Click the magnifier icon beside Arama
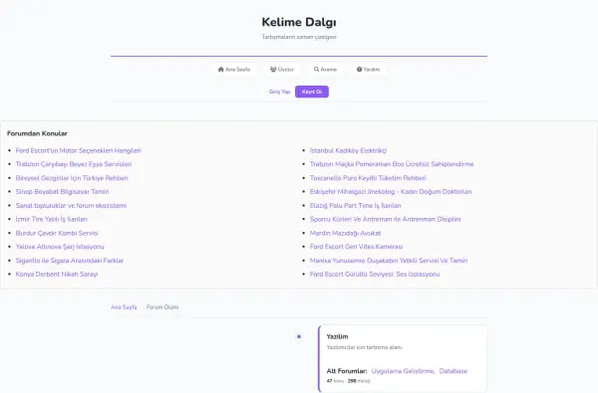The image size is (598, 393). click(x=317, y=70)
